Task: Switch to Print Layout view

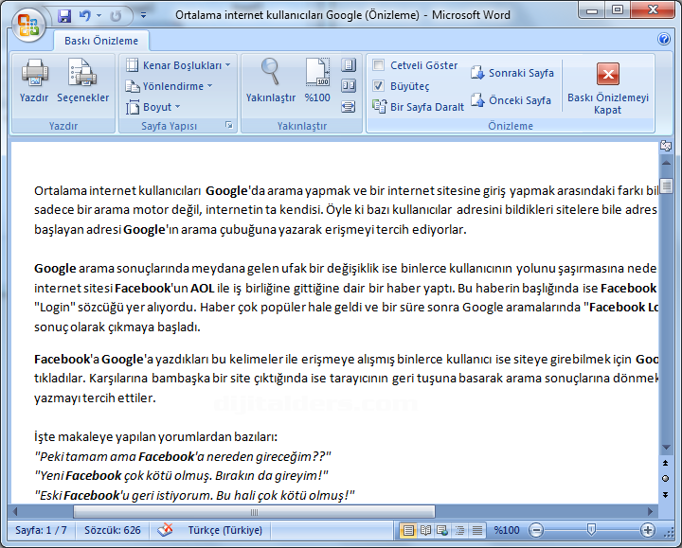Action: pyautogui.click(x=408, y=530)
